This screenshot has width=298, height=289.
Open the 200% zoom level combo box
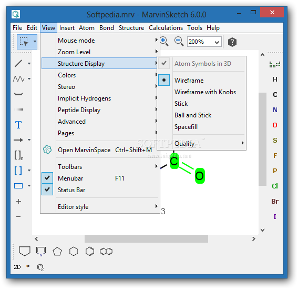click(x=204, y=42)
